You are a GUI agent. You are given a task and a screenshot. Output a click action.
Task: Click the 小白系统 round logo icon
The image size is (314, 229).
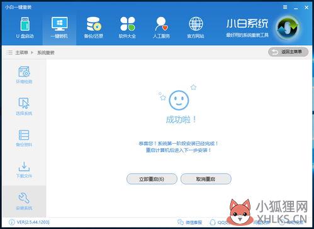(288, 28)
